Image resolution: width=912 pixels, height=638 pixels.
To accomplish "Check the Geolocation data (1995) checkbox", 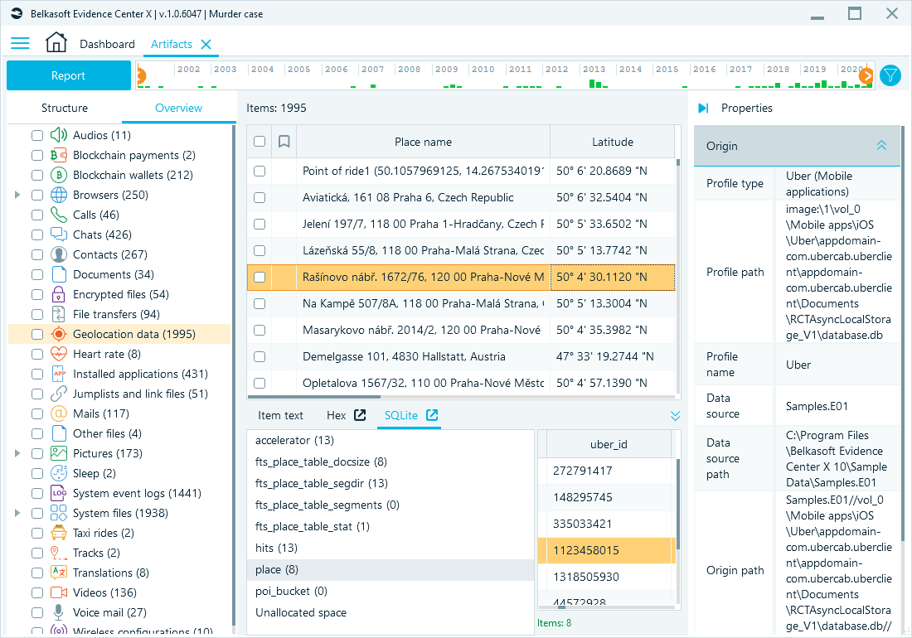I will 37,334.
